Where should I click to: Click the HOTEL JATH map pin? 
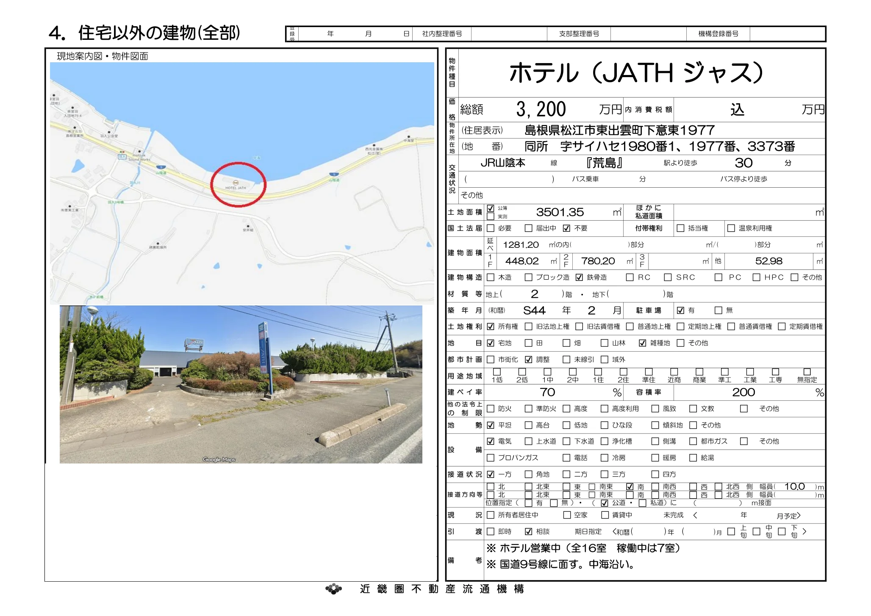[x=236, y=183]
